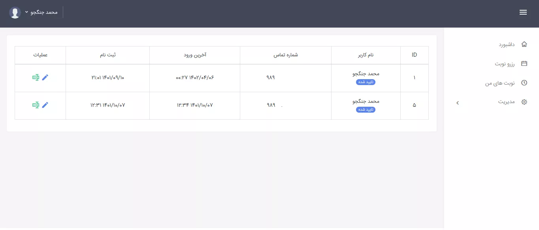
Task: Expand the مدیریت submenu chevron
Action: (x=457, y=102)
